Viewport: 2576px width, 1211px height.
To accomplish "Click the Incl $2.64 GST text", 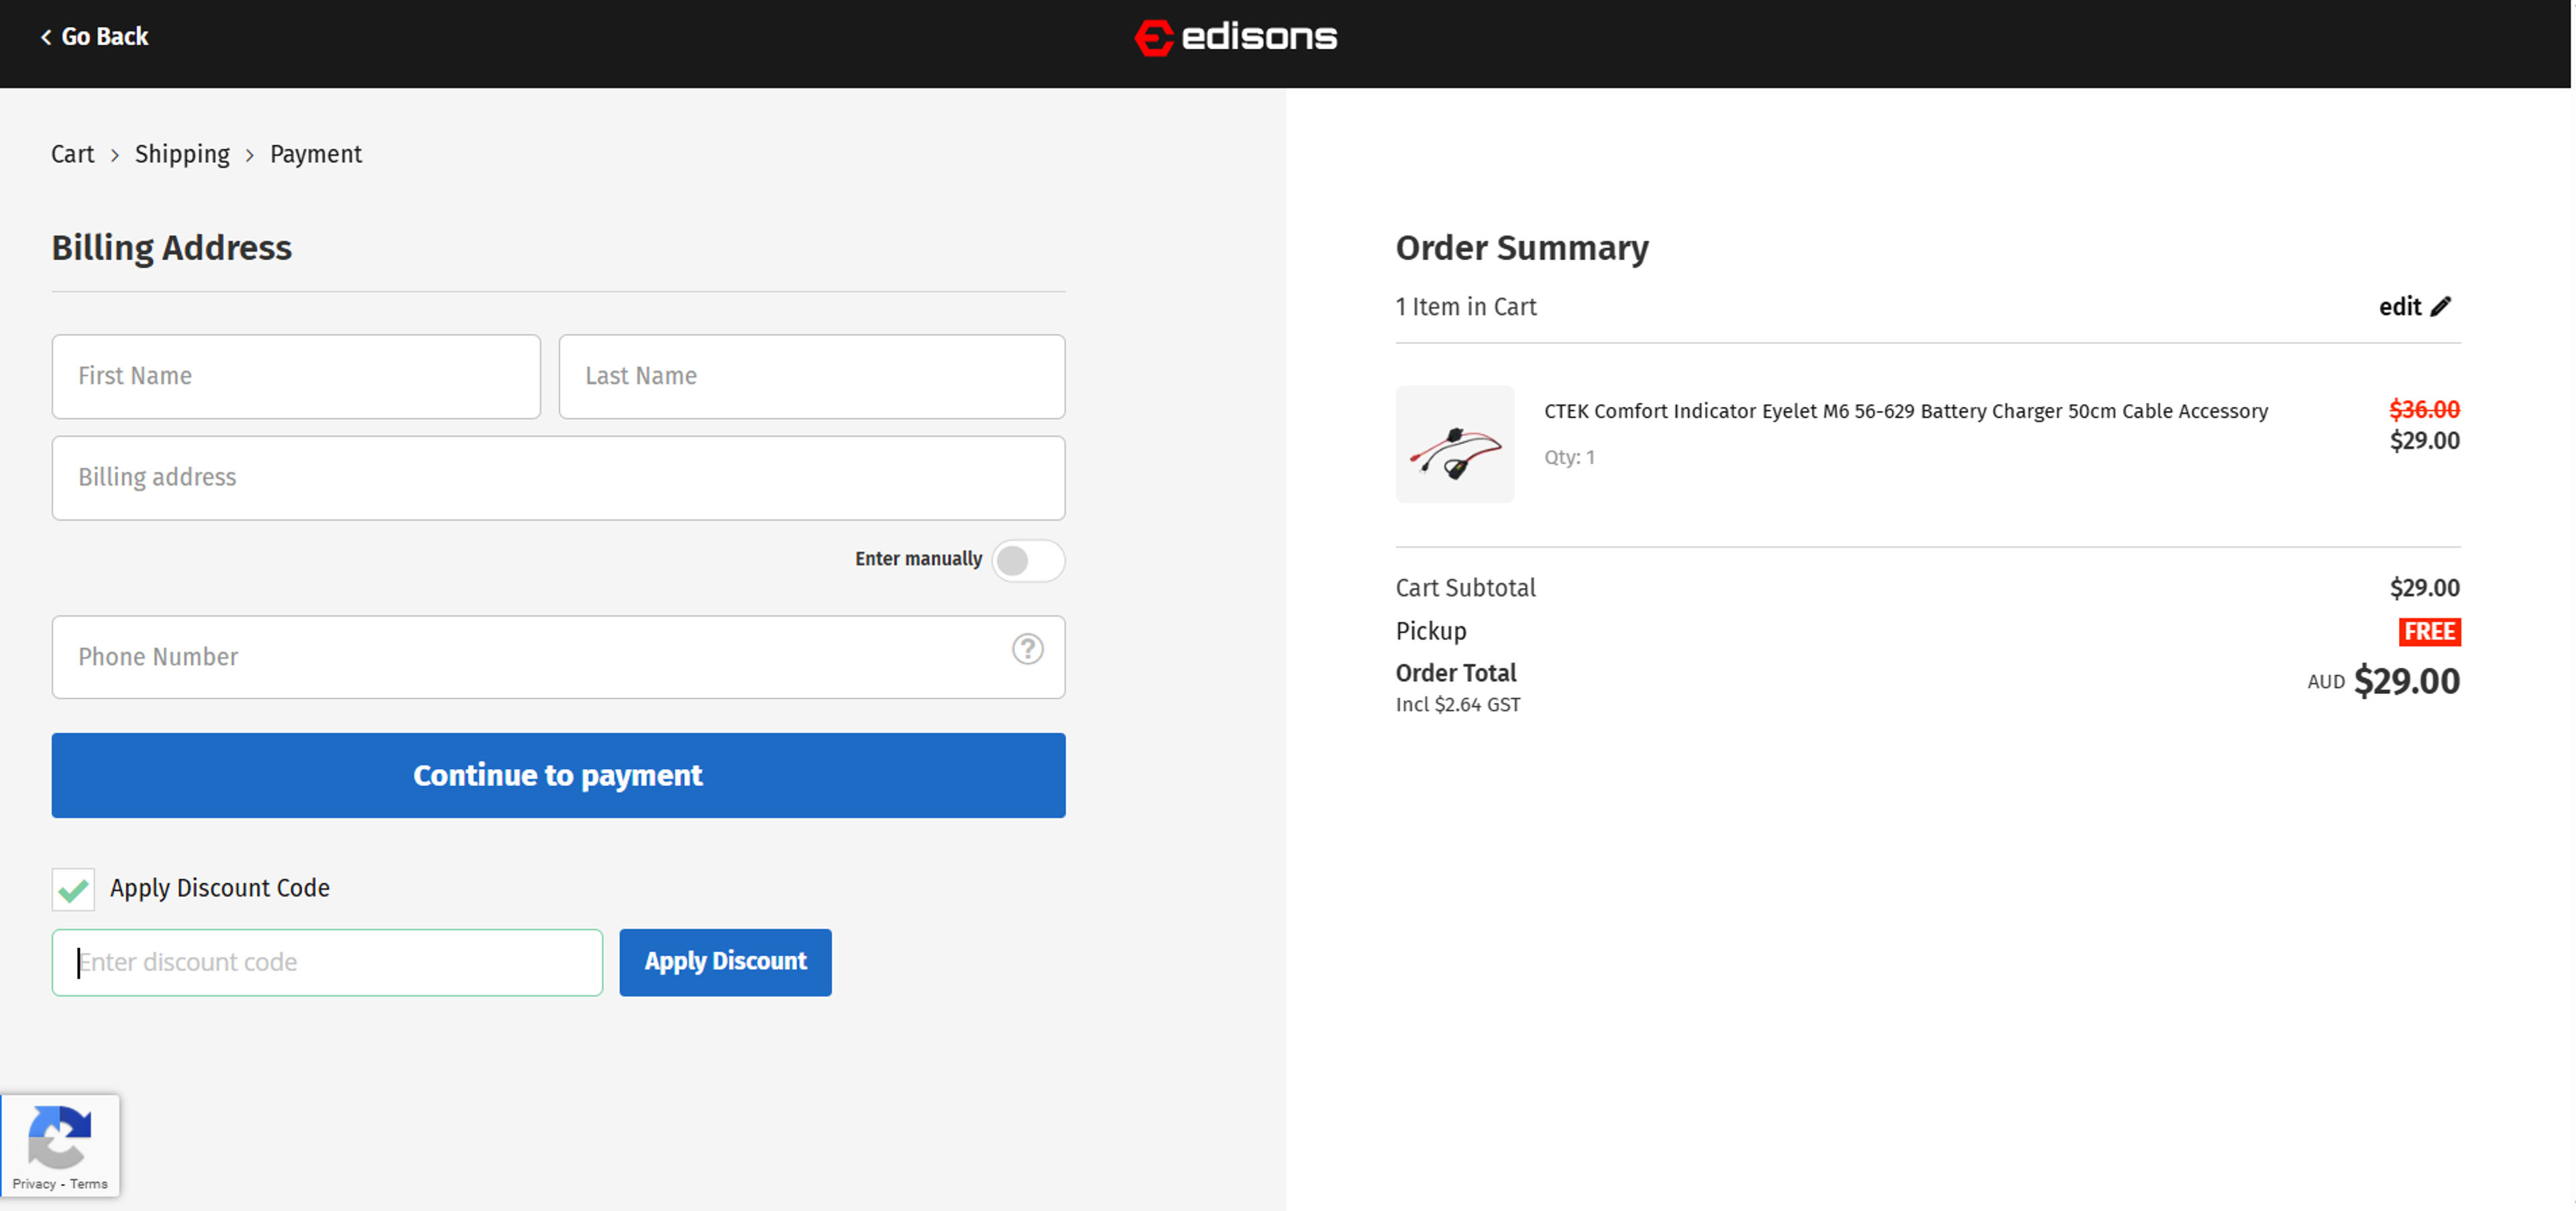I will pos(1458,705).
